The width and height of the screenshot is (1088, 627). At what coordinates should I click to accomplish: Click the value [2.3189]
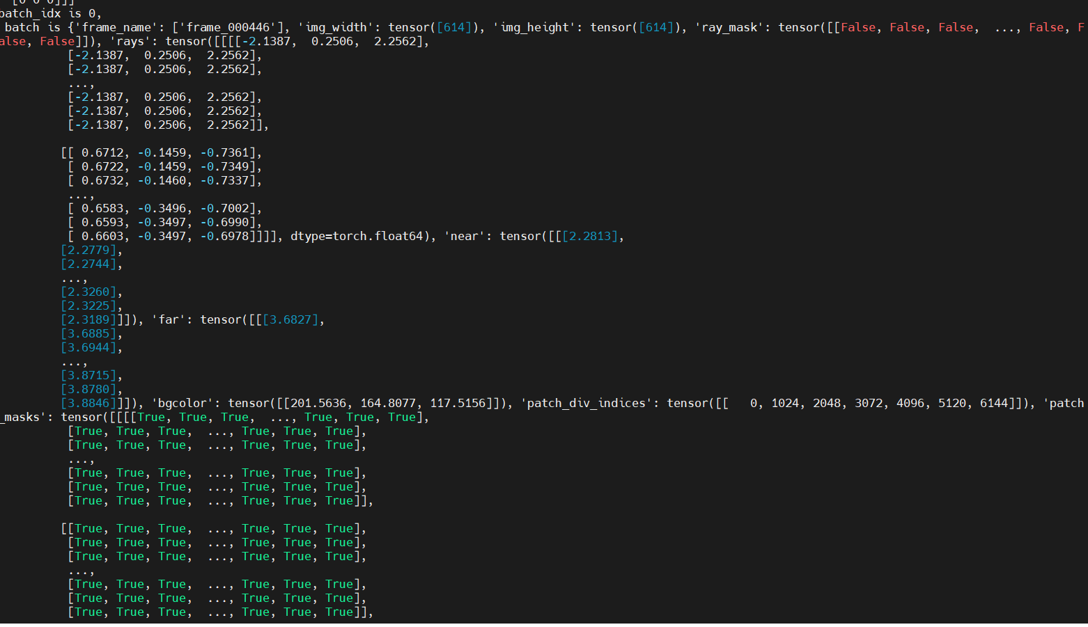tap(88, 319)
